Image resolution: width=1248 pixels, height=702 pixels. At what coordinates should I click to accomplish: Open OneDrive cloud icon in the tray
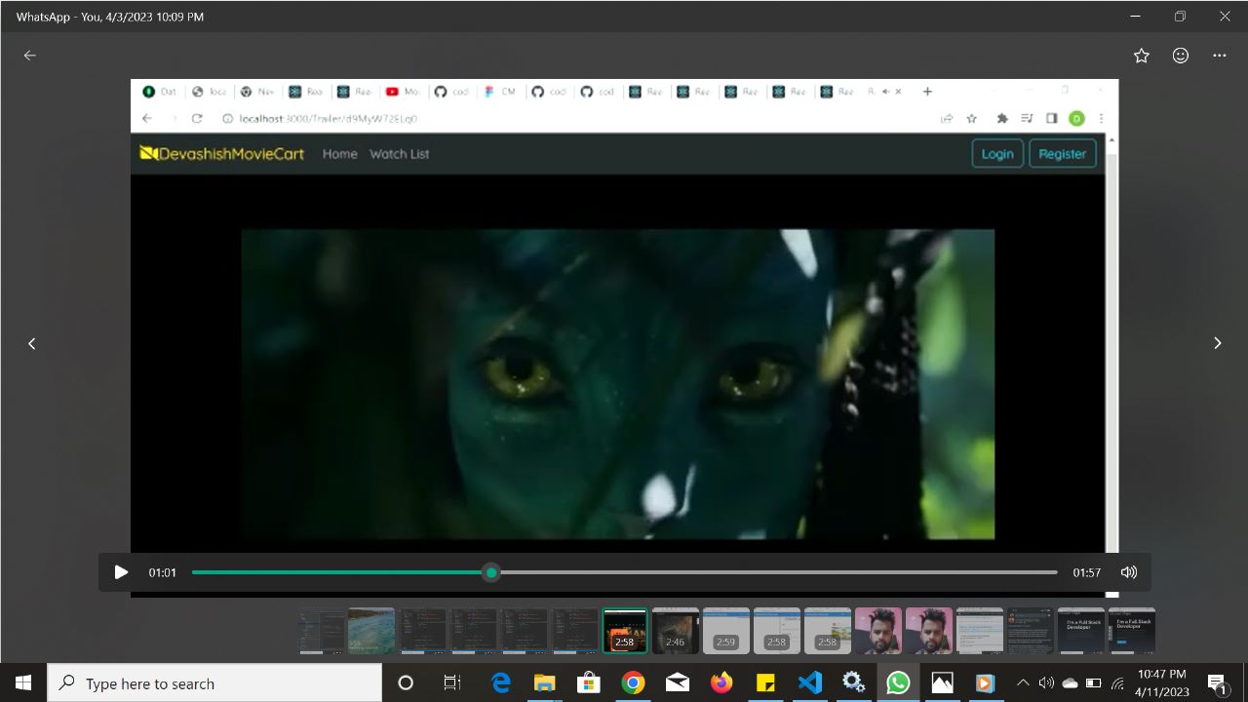click(1070, 683)
